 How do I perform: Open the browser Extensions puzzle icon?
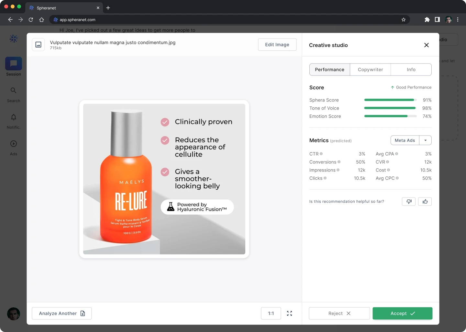tap(427, 19)
